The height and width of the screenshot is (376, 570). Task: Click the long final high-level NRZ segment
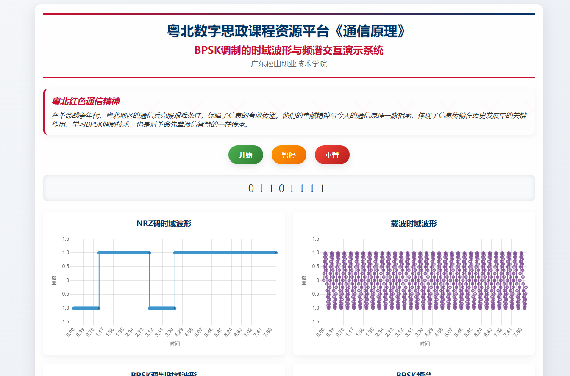(x=225, y=253)
